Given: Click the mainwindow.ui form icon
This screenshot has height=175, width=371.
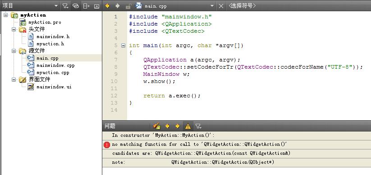Looking at the screenshot, I should click(31, 87).
